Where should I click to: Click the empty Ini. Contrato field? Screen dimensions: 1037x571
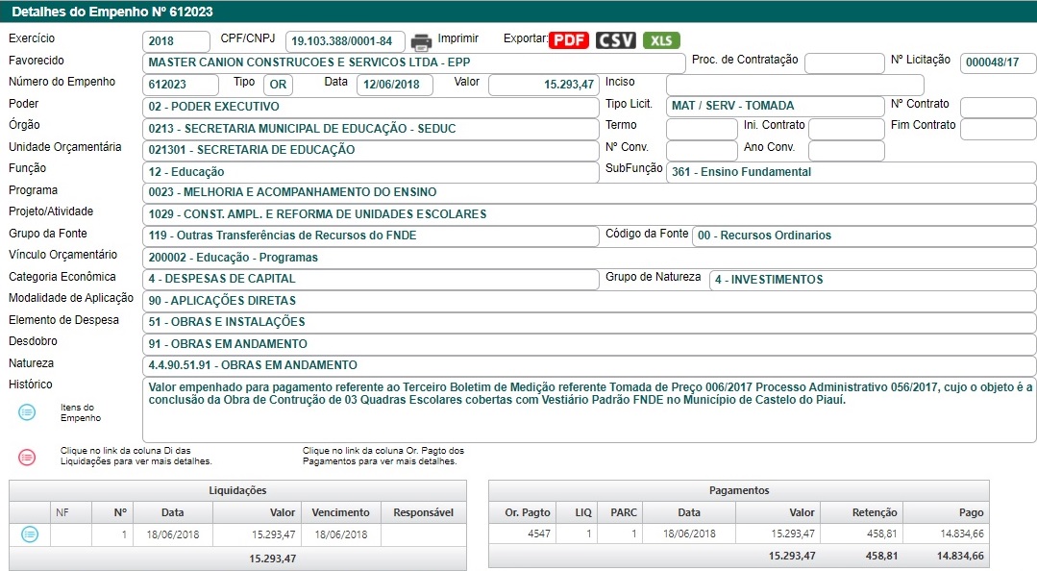[x=847, y=129]
